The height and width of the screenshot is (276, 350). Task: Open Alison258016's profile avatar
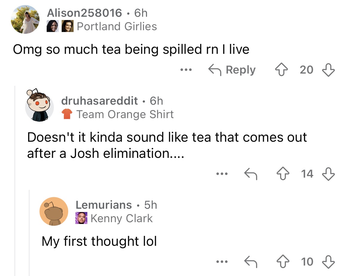(25, 19)
